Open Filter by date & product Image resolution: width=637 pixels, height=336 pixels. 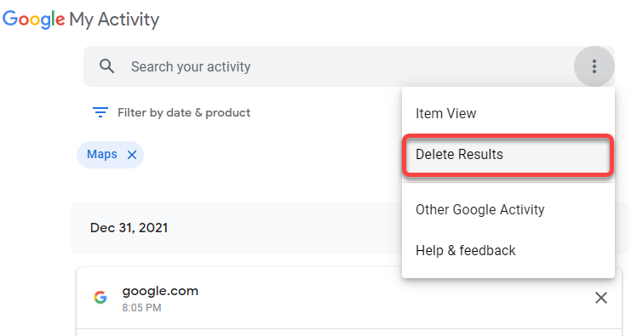tap(184, 112)
